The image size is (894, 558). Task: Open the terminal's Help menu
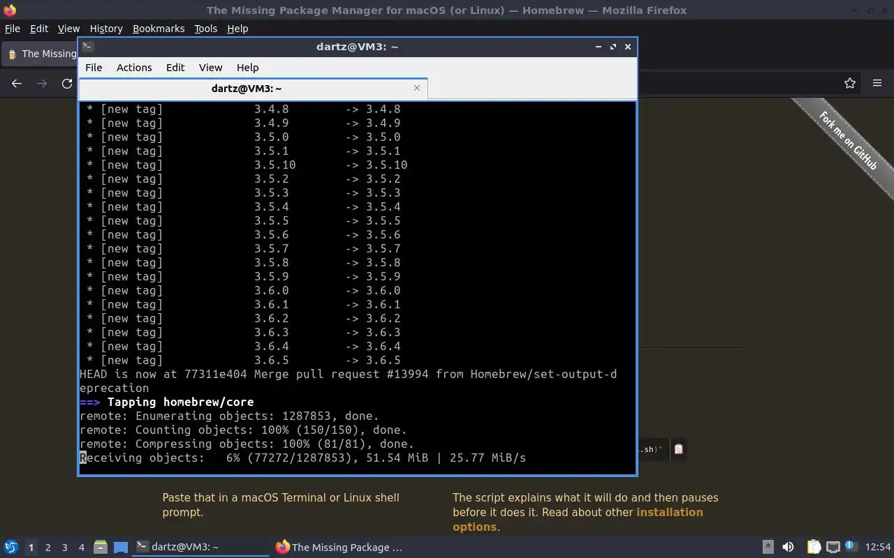coord(248,68)
